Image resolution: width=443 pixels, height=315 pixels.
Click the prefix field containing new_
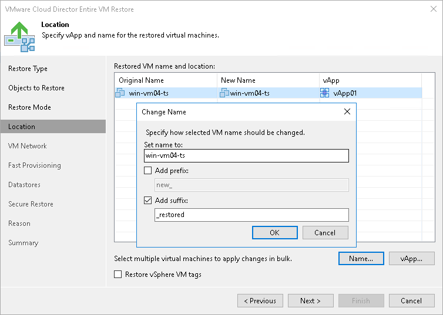click(251, 185)
